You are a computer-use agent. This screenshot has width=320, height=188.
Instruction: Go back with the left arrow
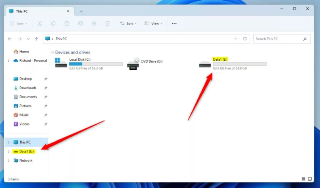[10, 39]
